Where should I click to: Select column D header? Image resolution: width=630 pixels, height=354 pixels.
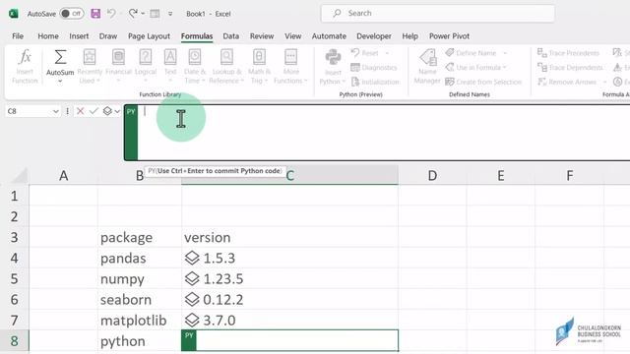point(432,175)
